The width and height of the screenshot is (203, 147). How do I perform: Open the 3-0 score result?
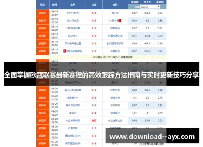coord(94,97)
